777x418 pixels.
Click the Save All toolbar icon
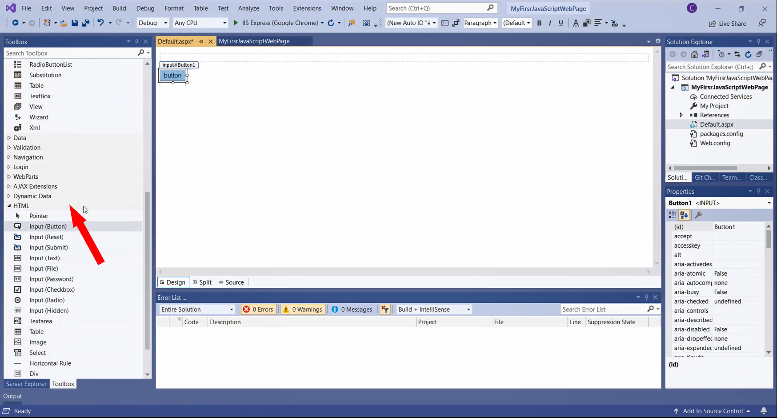(85, 23)
